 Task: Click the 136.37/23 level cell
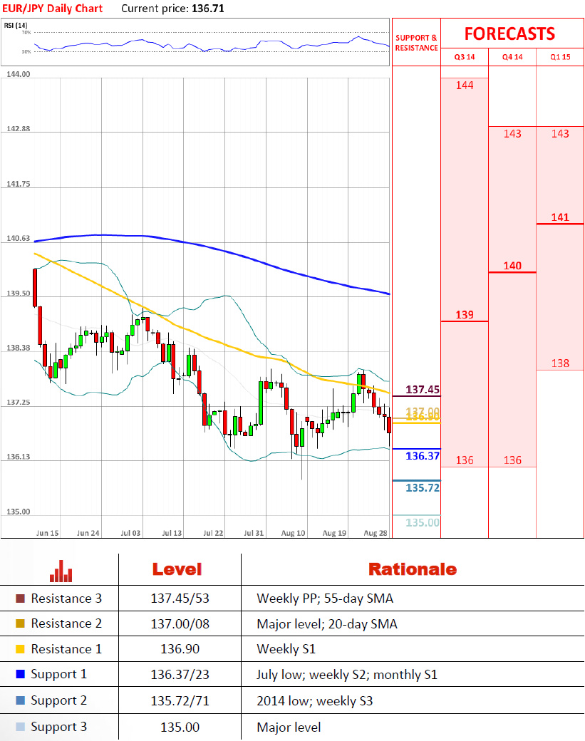180,674
